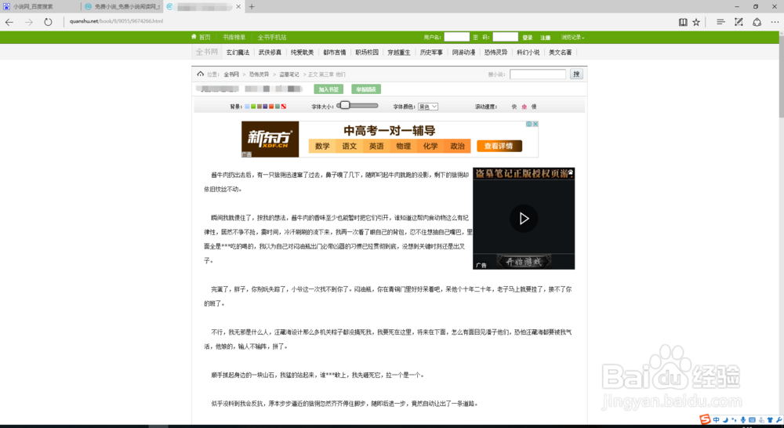The height and width of the screenshot is (428, 784).
Task: Click the share icon in browser toolbar
Action: coord(757,22)
